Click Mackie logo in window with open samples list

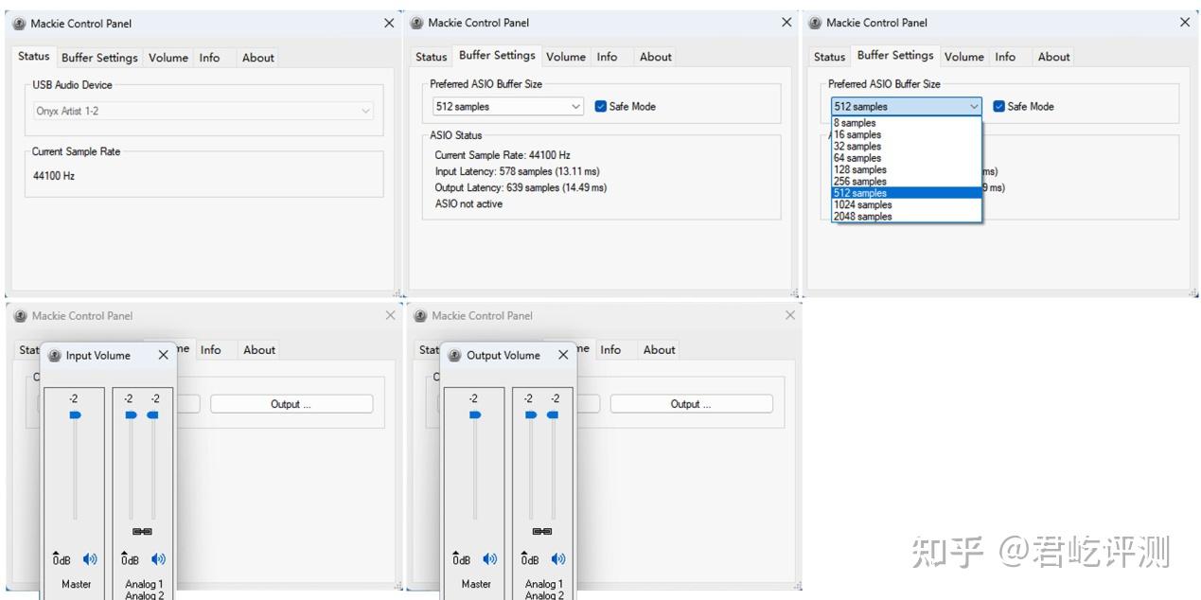(815, 23)
